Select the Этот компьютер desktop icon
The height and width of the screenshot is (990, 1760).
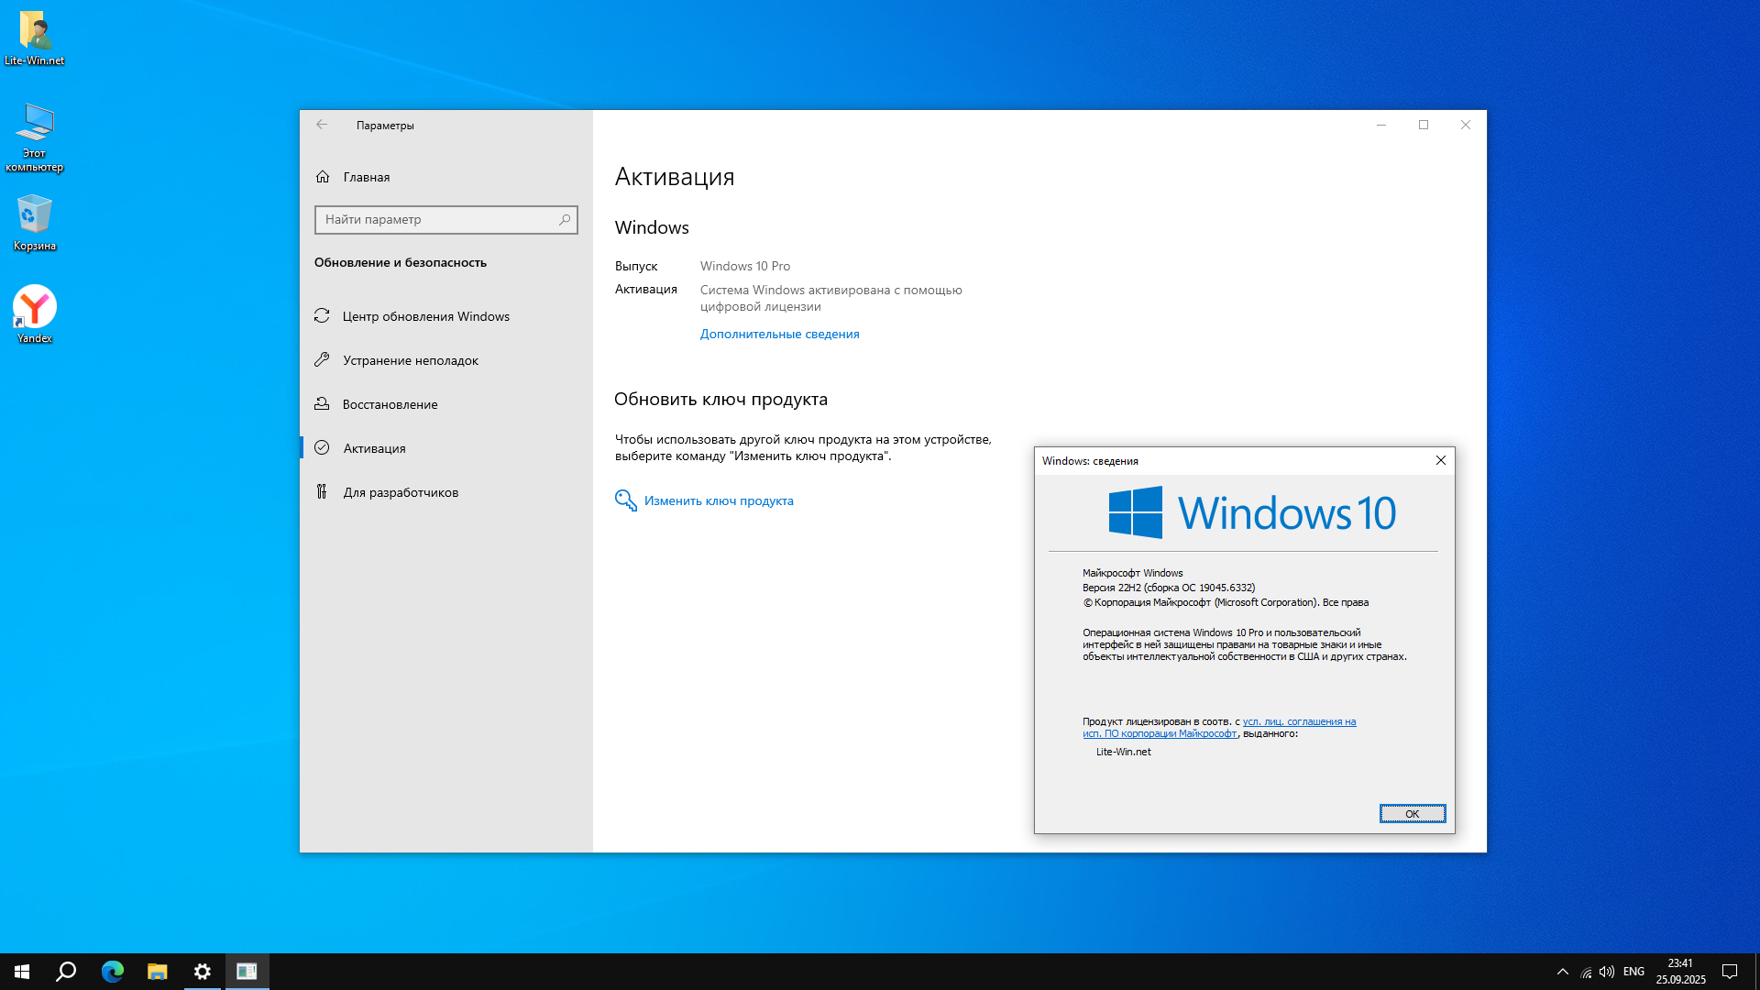(x=35, y=124)
